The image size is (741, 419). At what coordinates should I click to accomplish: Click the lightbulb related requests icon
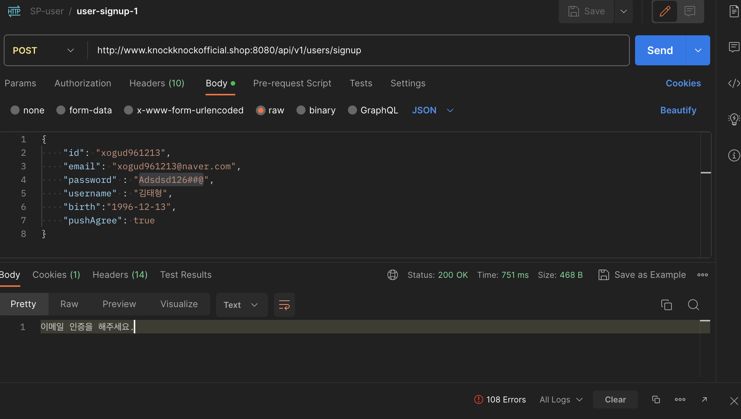(734, 119)
